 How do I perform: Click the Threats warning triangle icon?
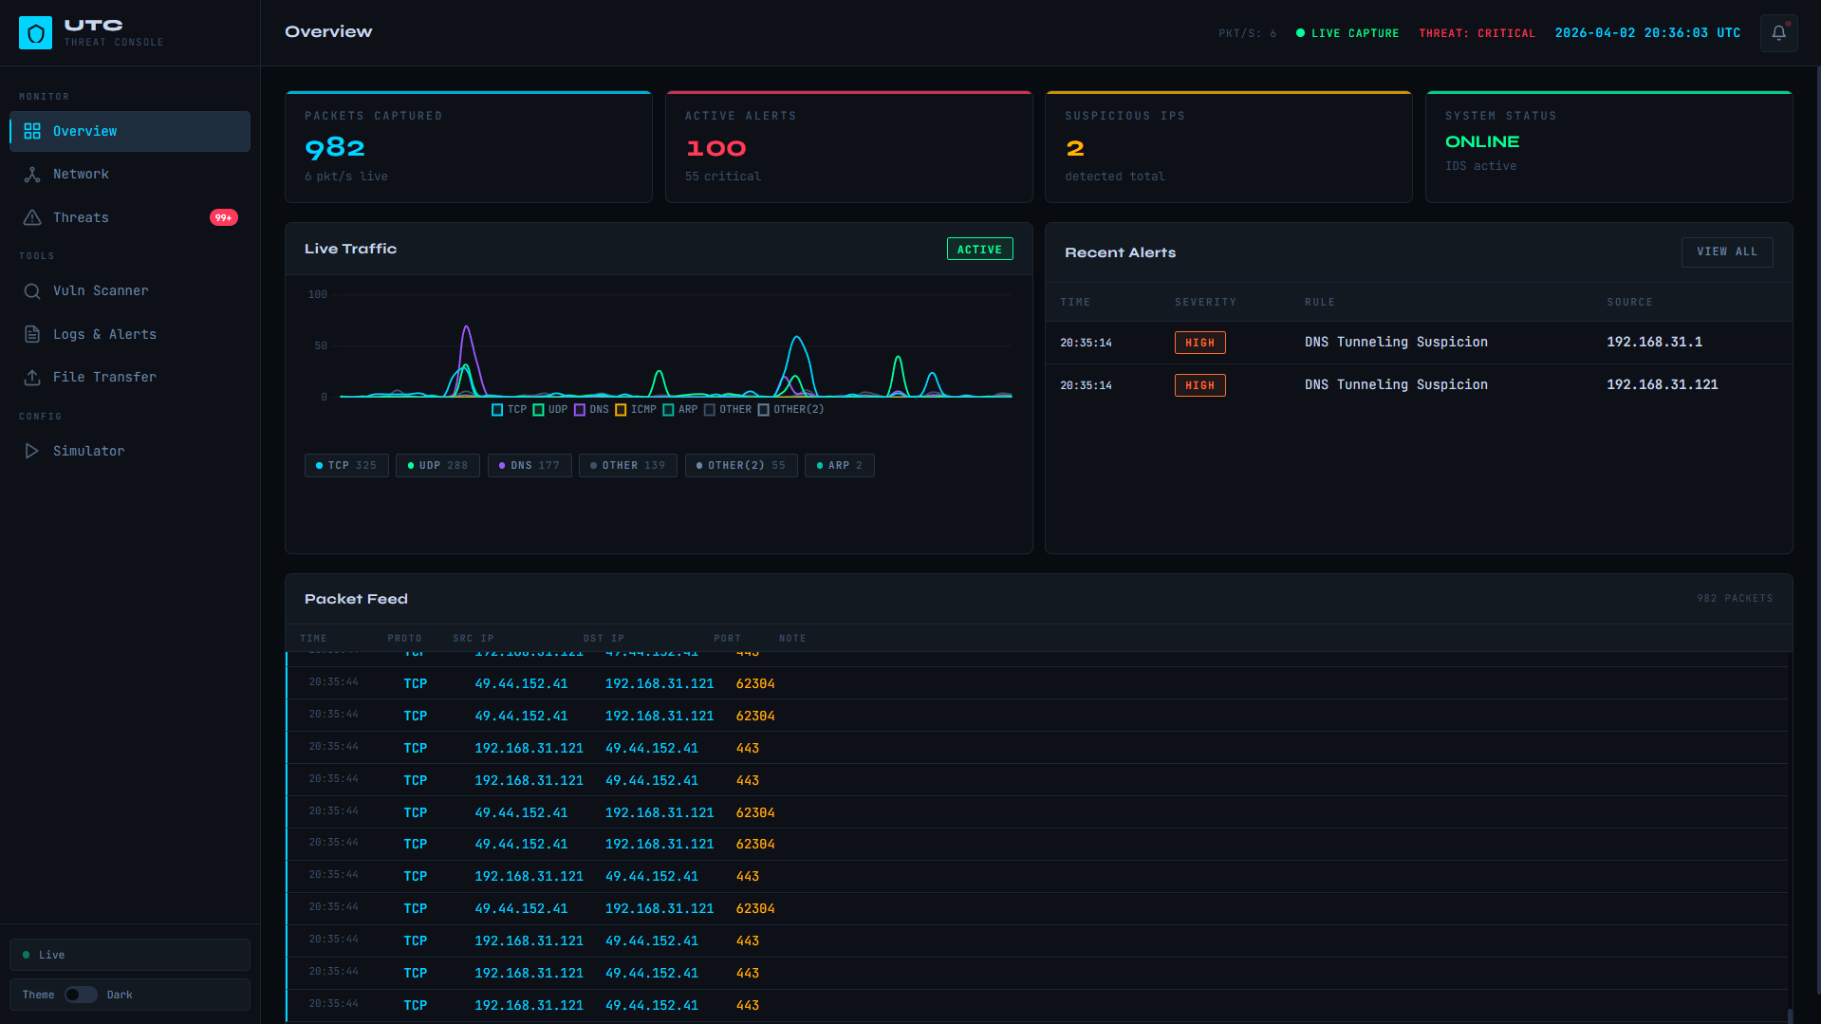(32, 218)
